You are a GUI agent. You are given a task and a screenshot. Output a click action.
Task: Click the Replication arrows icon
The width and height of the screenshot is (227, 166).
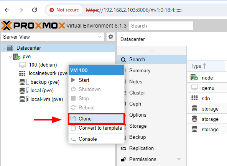(123, 148)
